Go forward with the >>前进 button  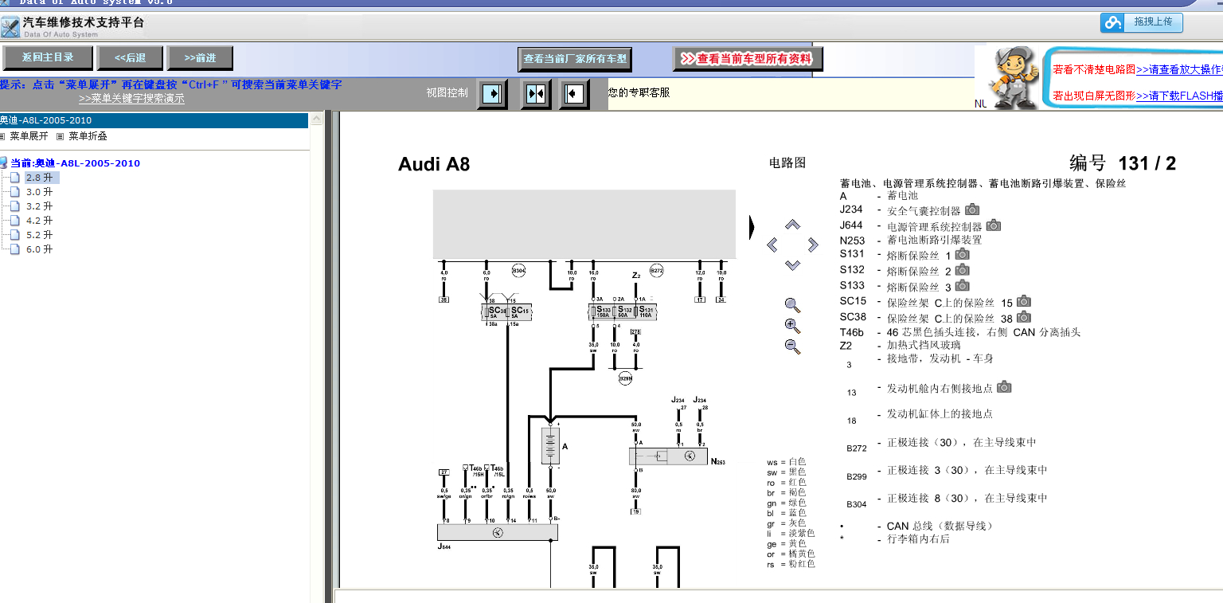click(x=201, y=58)
